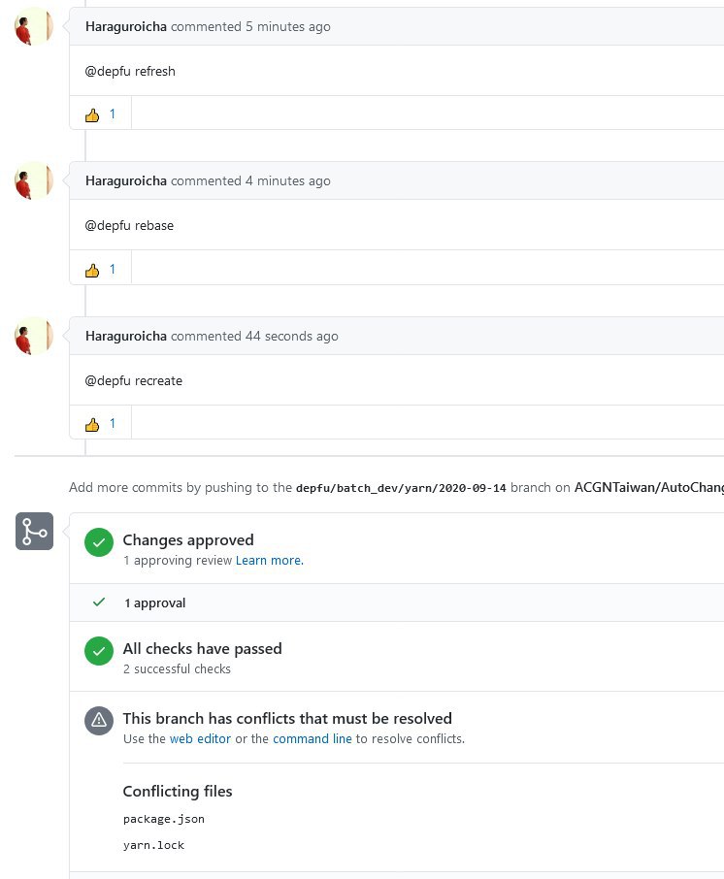Click the git merge icon
The height and width of the screenshot is (879, 724).
(34, 532)
